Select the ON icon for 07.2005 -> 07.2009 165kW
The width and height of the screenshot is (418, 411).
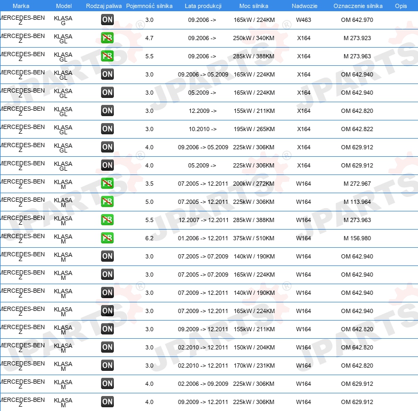tap(107, 275)
